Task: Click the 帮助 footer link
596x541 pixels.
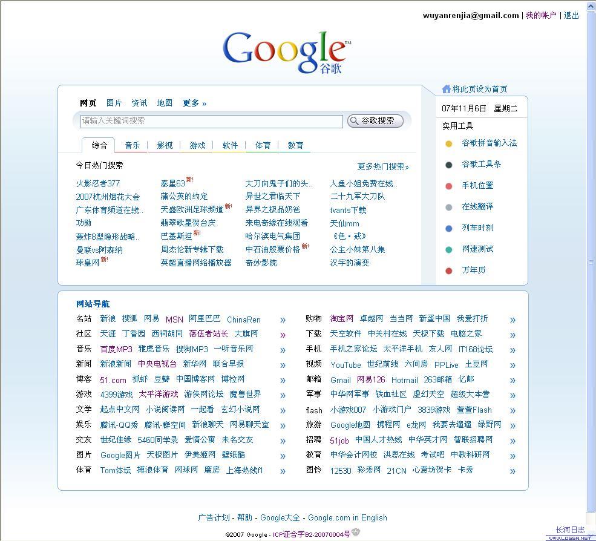Action: tap(245, 518)
